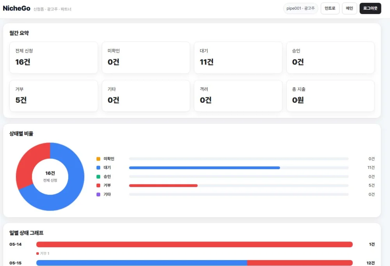Click the red portion of the 05-15 bar
This screenshot has height=266, width=390.
click(300, 263)
